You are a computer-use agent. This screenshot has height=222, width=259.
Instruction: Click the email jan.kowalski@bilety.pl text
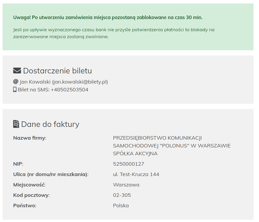80,82
